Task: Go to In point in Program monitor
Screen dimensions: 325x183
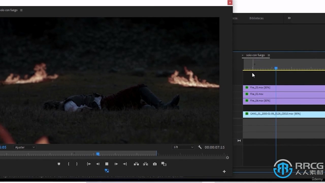Action: coord(89,164)
